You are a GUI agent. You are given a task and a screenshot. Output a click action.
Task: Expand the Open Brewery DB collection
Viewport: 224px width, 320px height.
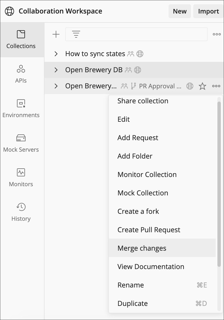pyautogui.click(x=56, y=70)
